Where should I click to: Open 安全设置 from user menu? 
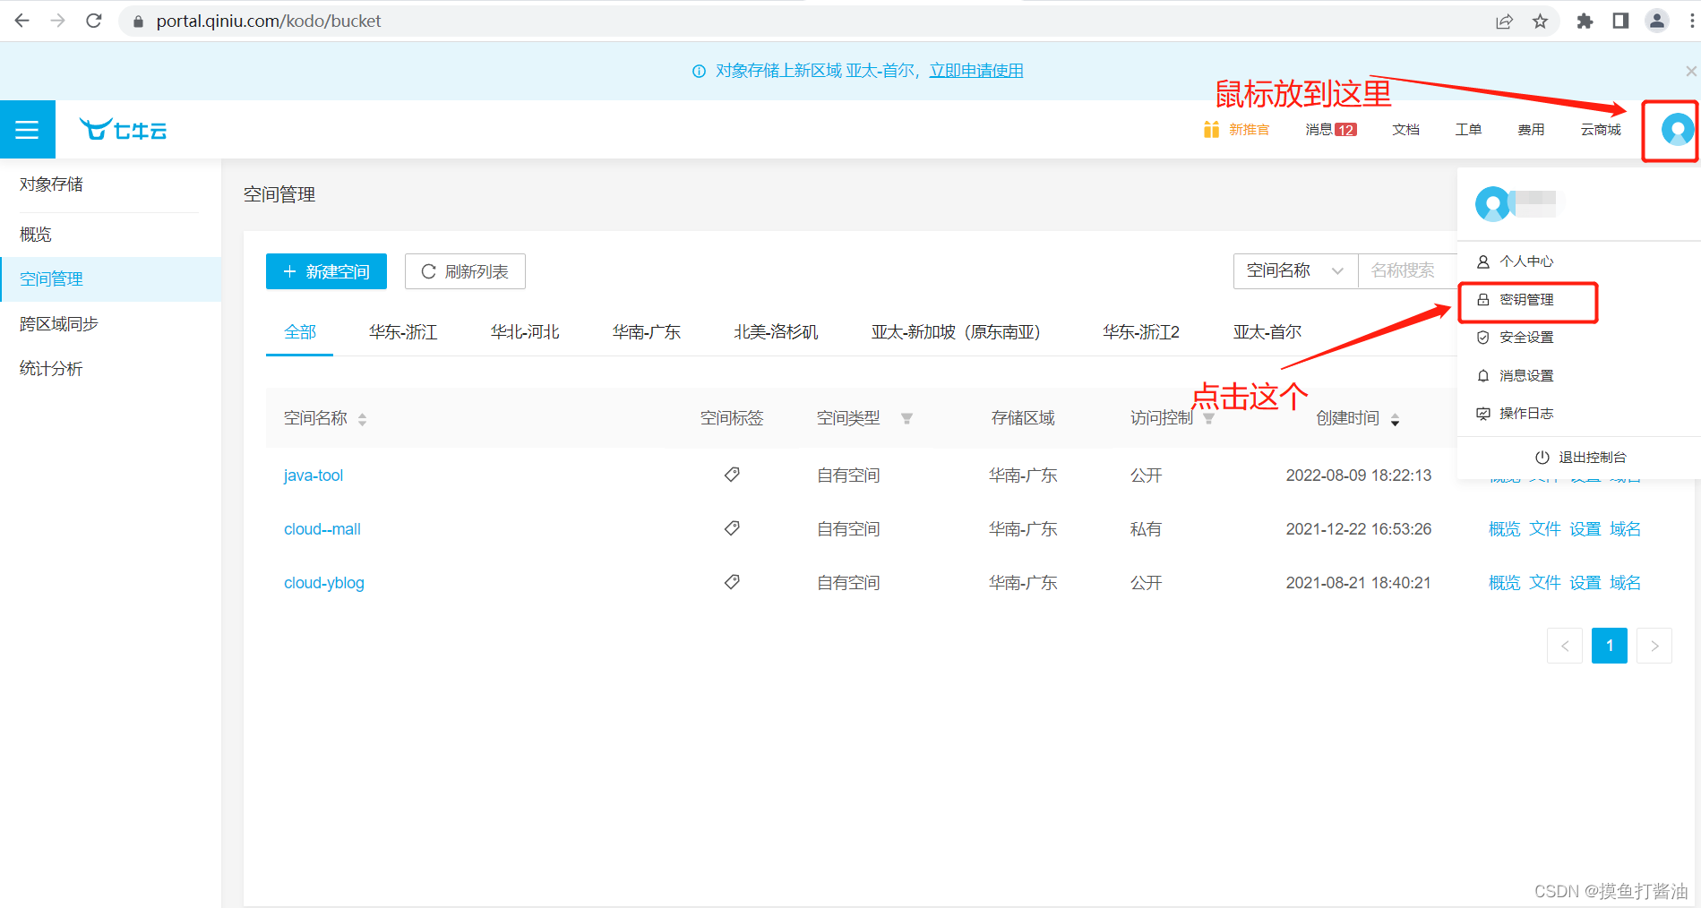point(1526,338)
